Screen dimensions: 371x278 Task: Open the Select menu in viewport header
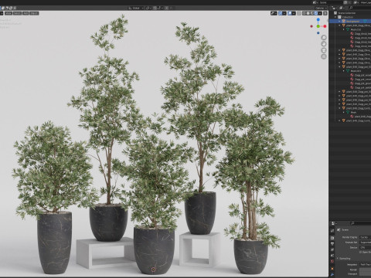click(17, 13)
